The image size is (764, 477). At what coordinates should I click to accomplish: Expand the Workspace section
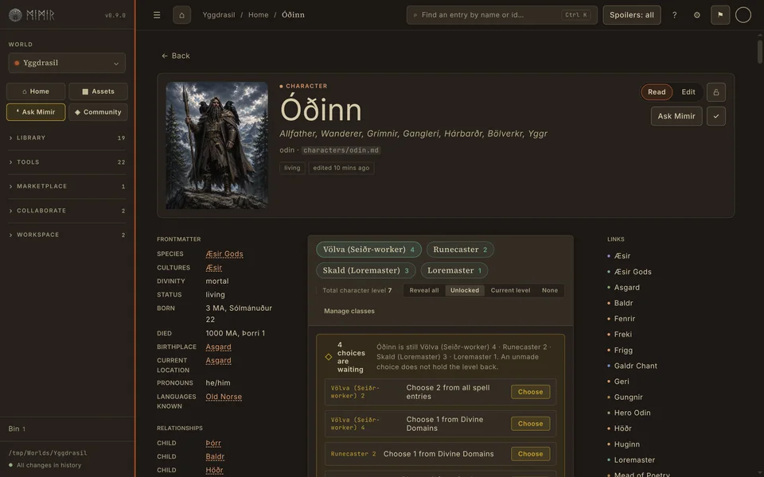pos(67,235)
